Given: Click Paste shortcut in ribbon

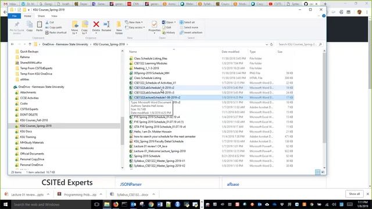Looking at the screenshot, I should coord(56,33).
